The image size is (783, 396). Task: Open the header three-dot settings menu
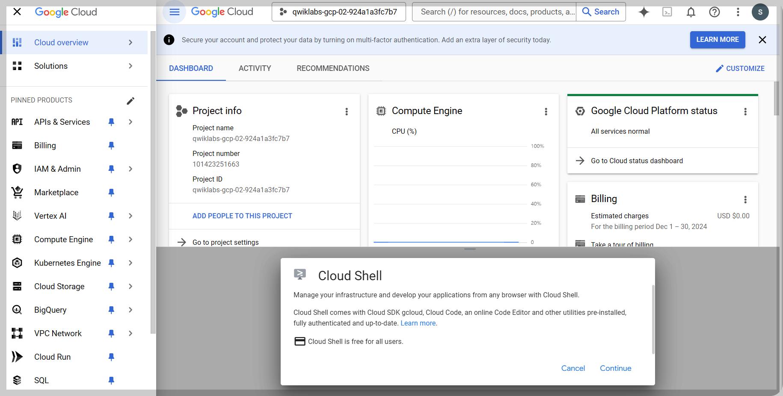pyautogui.click(x=738, y=12)
